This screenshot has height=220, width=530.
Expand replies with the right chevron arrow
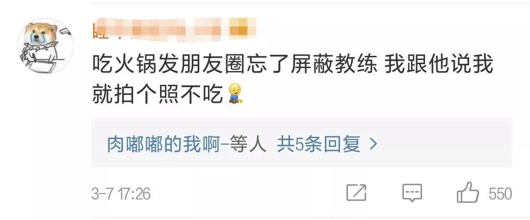373,145
